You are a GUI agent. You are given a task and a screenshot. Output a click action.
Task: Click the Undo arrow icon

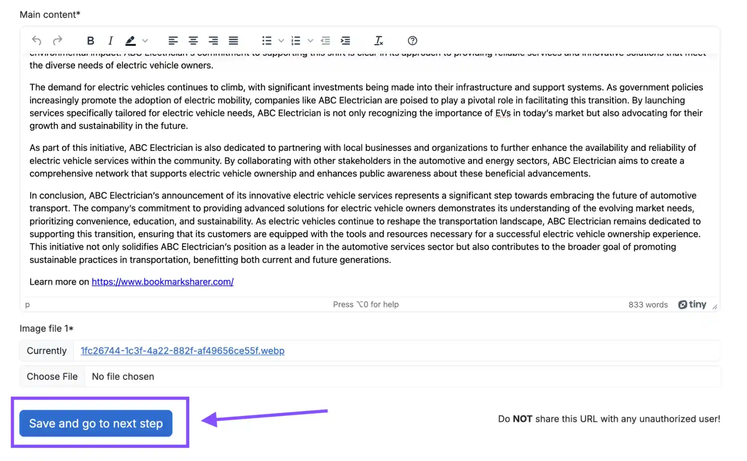(x=37, y=40)
